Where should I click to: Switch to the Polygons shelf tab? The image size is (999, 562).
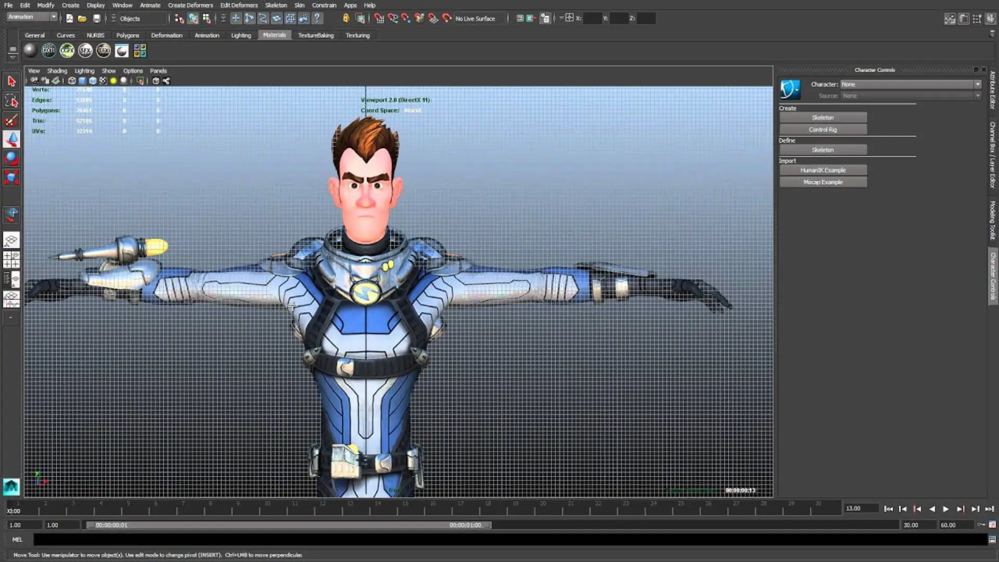click(x=127, y=35)
